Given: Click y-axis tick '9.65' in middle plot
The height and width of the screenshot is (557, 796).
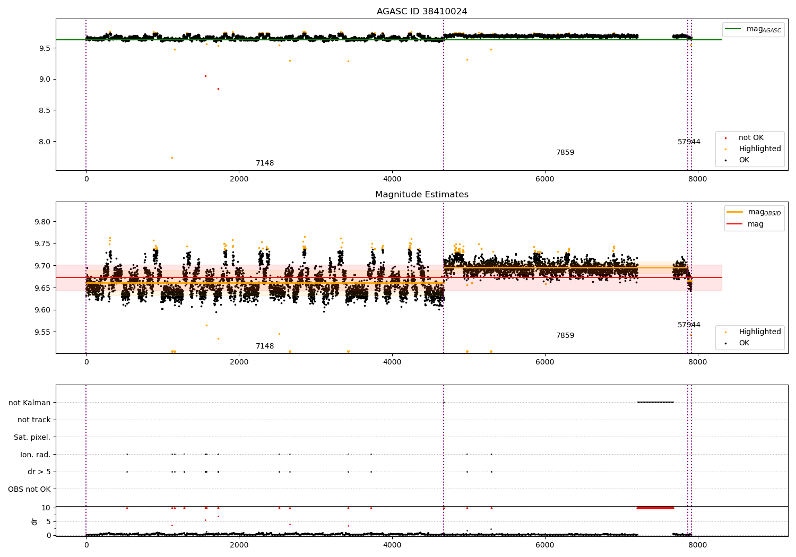Looking at the screenshot, I should [x=42, y=288].
